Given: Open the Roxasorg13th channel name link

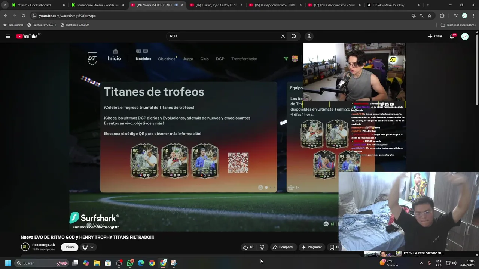Looking at the screenshot, I should click(43, 245).
